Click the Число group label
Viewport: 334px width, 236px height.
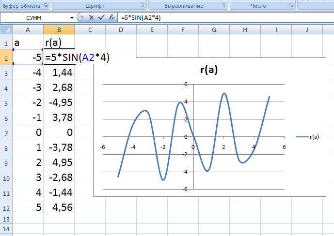pyautogui.click(x=258, y=6)
